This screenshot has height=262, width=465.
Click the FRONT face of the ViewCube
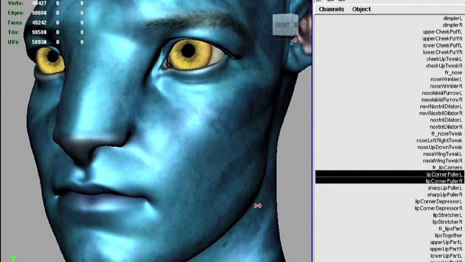(x=282, y=25)
